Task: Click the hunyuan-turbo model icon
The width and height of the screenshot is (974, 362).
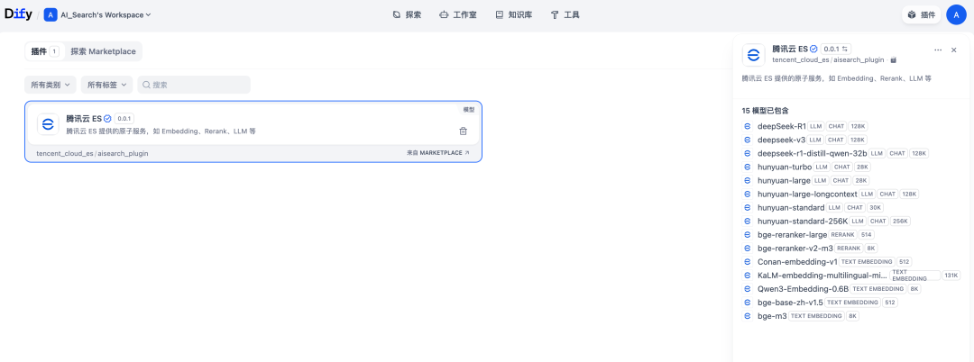Action: click(748, 167)
